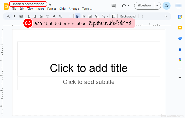
Task: Add a comment from toolbar
Action: [114, 16]
